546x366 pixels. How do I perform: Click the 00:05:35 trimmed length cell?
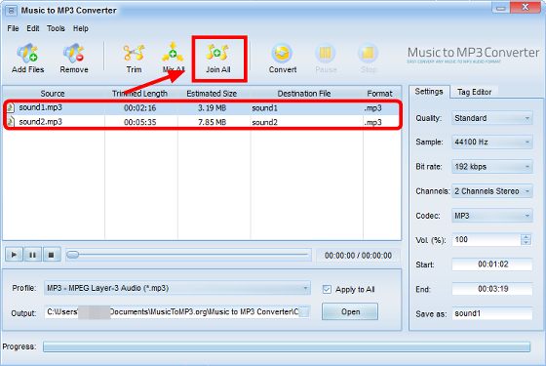click(140, 122)
